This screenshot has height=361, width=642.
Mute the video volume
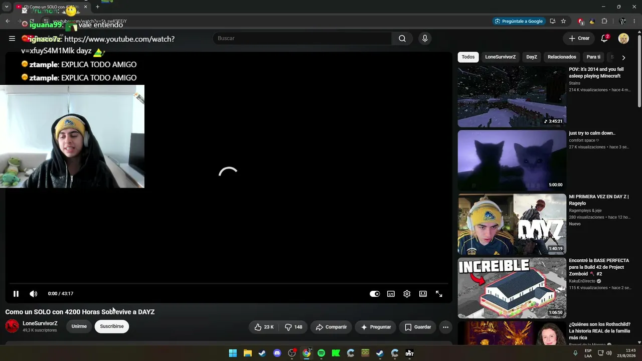33,294
